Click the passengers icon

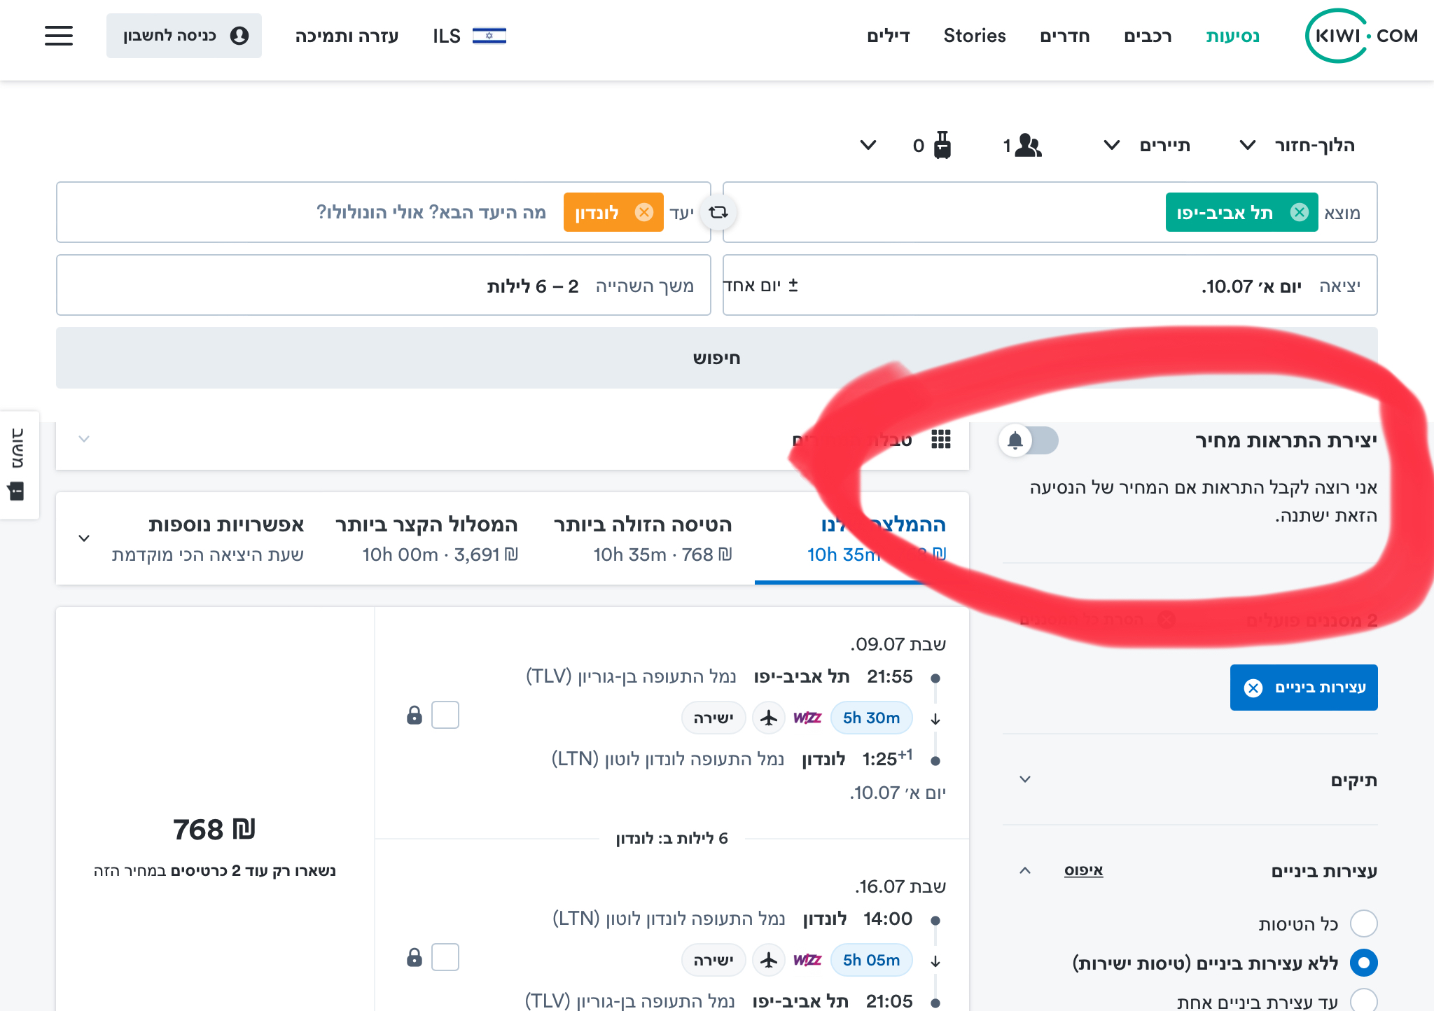coord(1028,146)
